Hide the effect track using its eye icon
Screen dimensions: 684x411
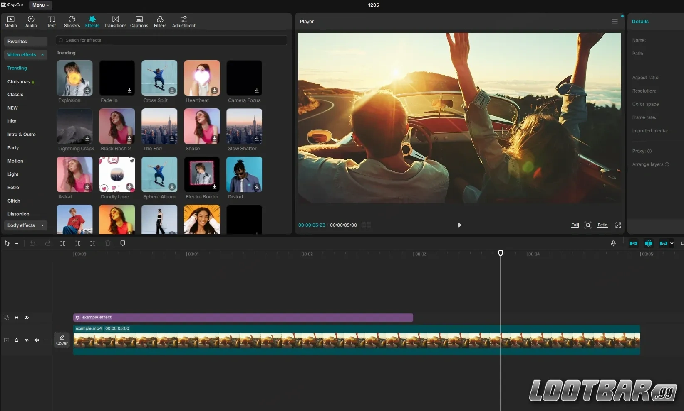pyautogui.click(x=27, y=318)
